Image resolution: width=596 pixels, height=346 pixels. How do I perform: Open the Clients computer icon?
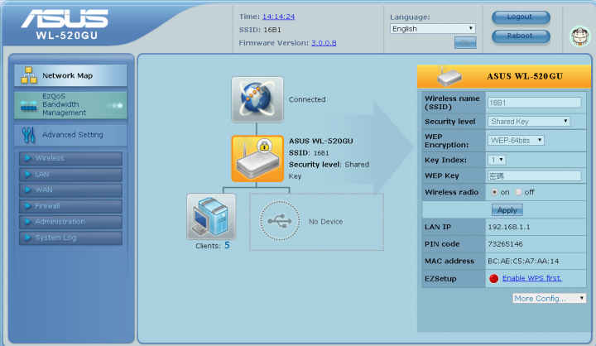(211, 216)
